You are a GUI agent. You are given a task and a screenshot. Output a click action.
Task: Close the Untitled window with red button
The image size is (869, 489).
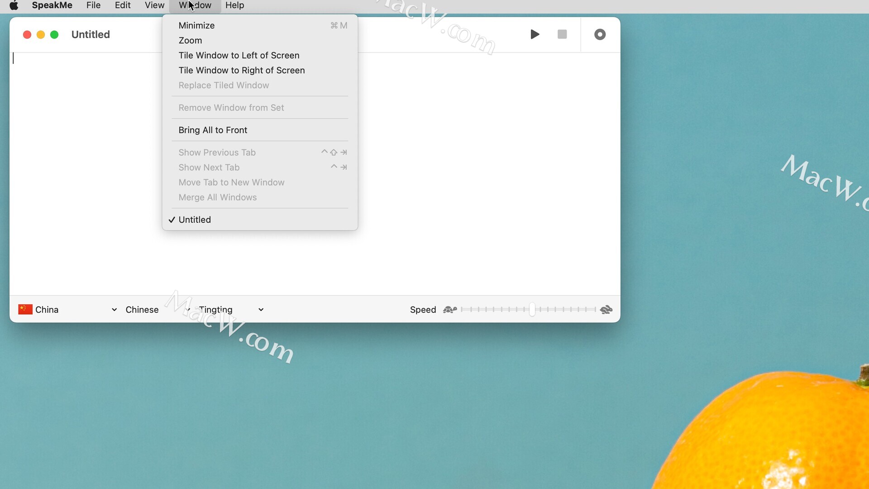click(27, 34)
